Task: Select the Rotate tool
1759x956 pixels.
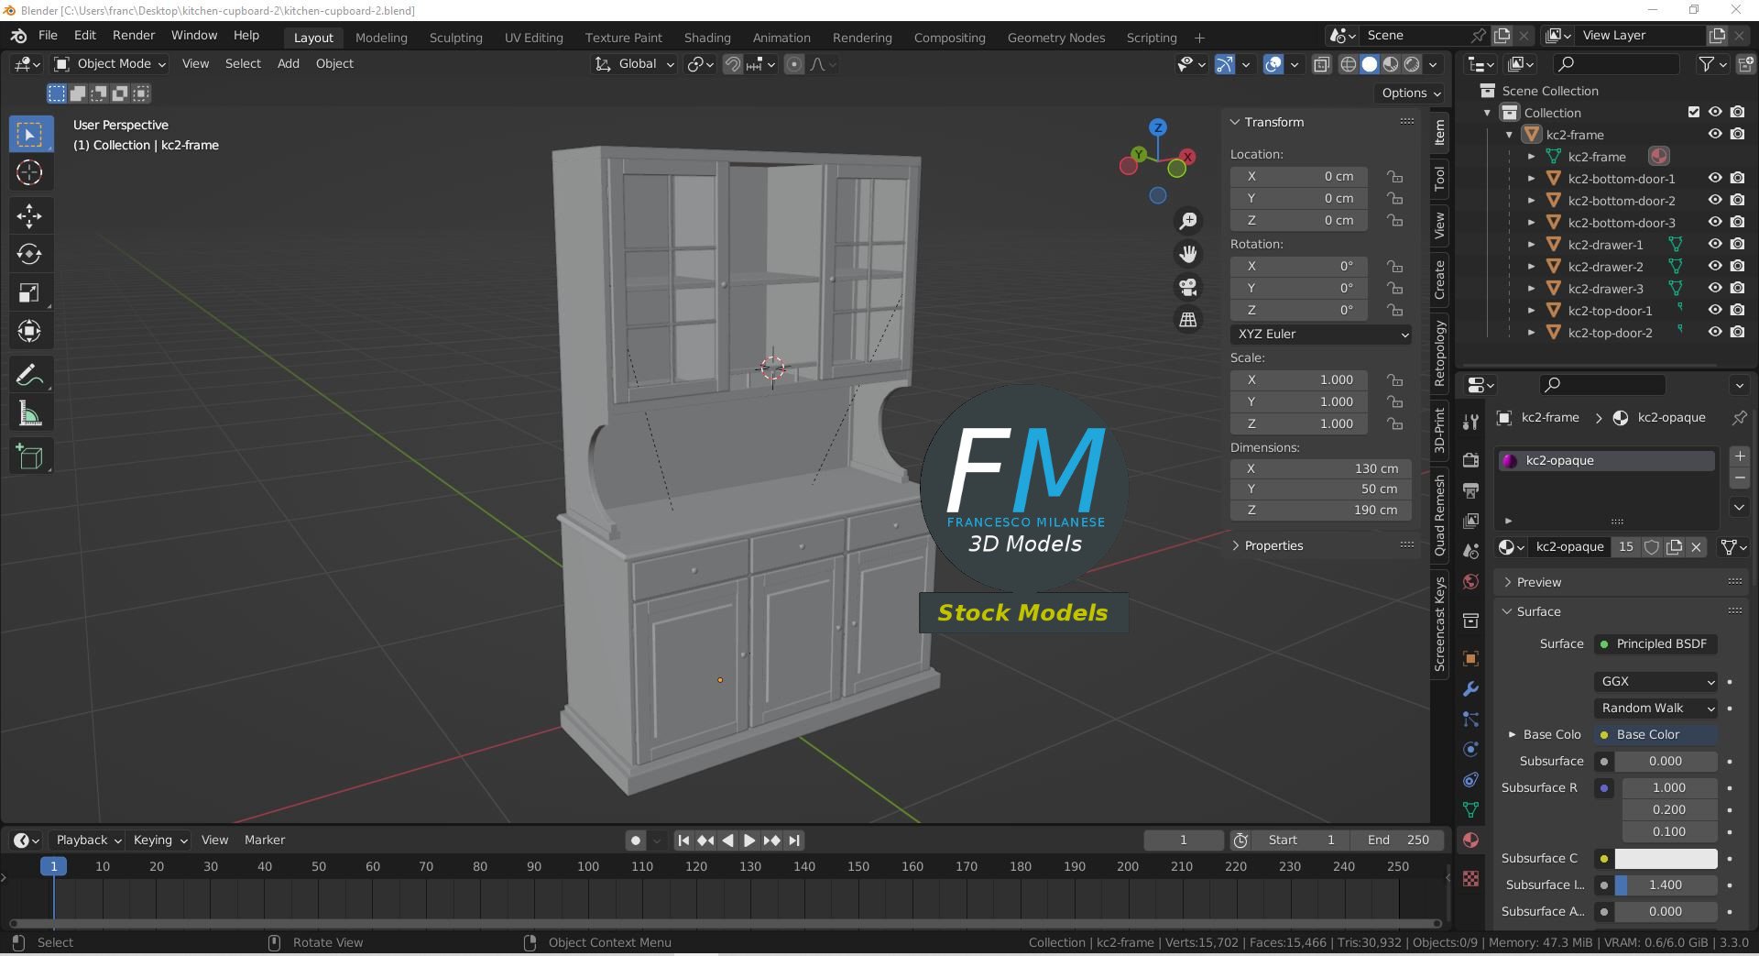Action: tap(29, 254)
